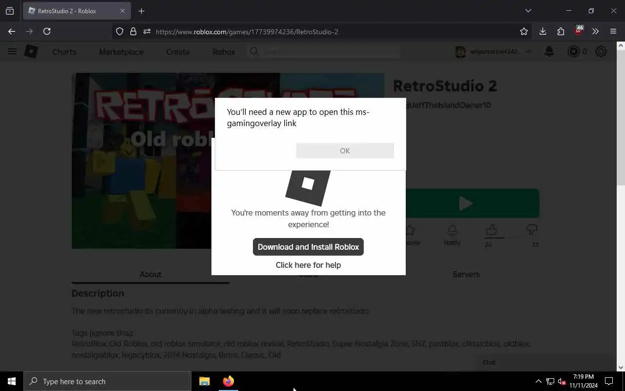Viewport: 625px width, 391px height.
Task: Open Charts in Roblox navigation
Action: (x=64, y=52)
